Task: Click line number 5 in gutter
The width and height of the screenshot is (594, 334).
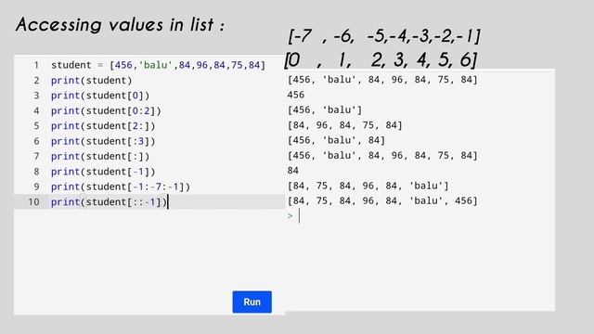Action: (x=36, y=126)
